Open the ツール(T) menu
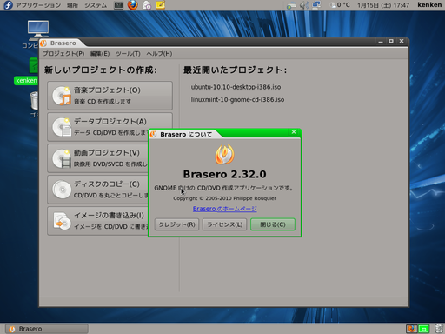Image resolution: width=445 pixels, height=334 pixels. pyautogui.click(x=128, y=54)
